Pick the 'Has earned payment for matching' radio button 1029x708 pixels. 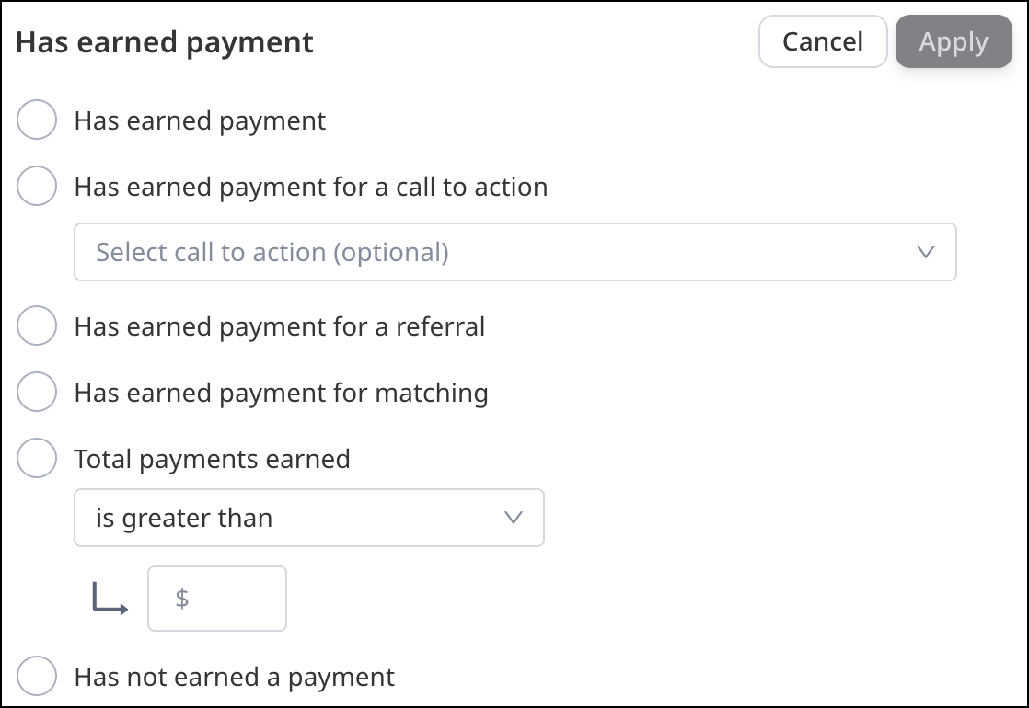coord(38,393)
